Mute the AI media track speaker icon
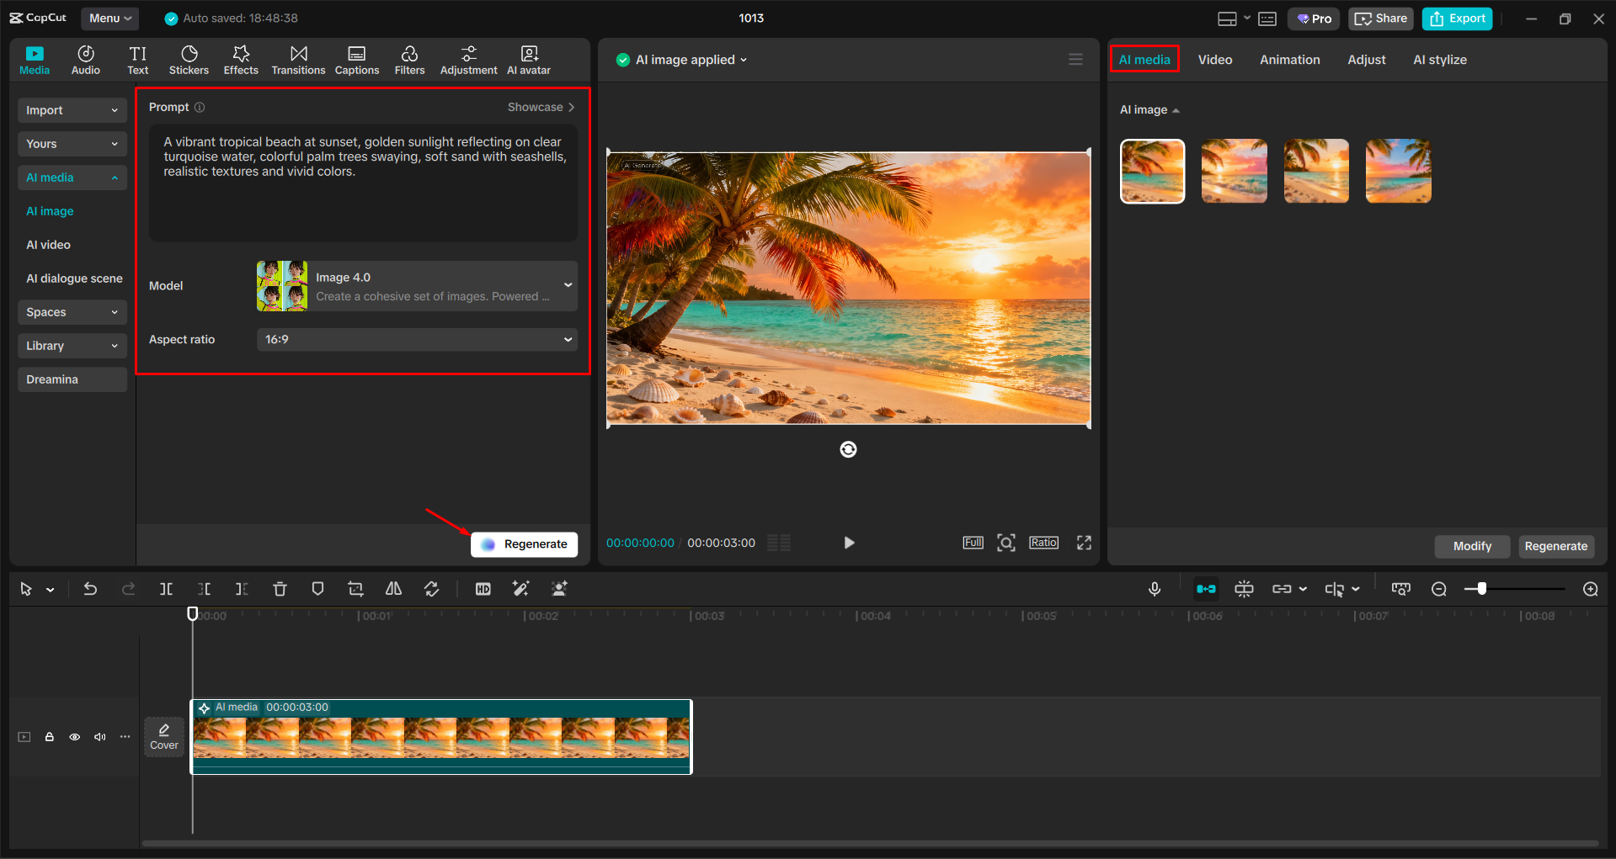1616x859 pixels. pyautogui.click(x=99, y=736)
